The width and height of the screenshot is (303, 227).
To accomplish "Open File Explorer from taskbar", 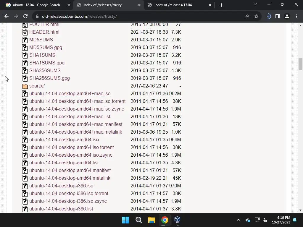I will [152, 220].
